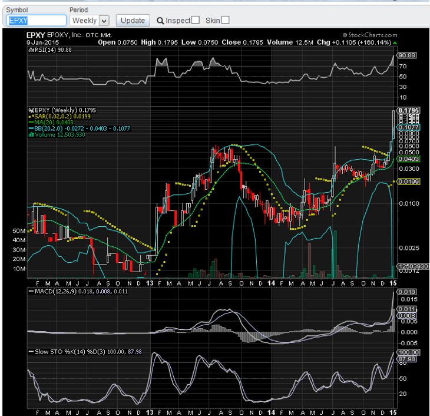Viewport: 430px width, 416px height.
Task: Click the Close 0.1795 header value
Action: (242, 42)
